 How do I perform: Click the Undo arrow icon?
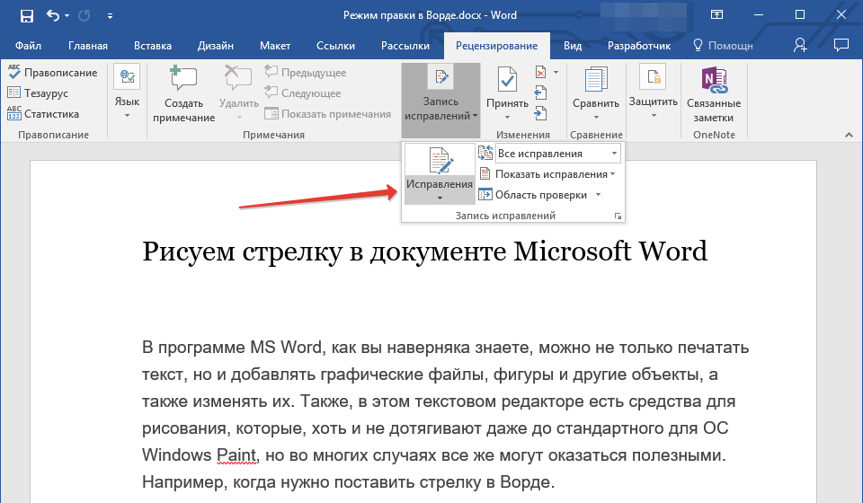tap(53, 15)
